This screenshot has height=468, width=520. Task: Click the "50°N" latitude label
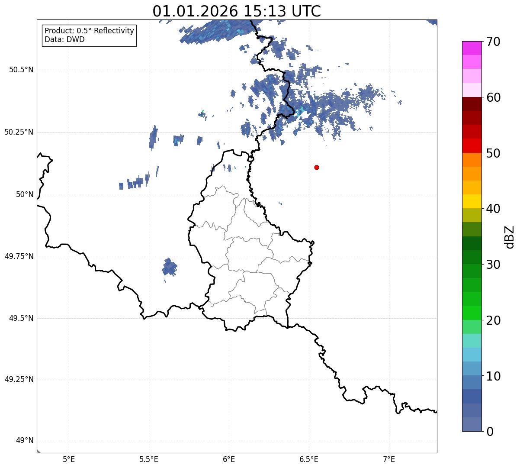25,194
